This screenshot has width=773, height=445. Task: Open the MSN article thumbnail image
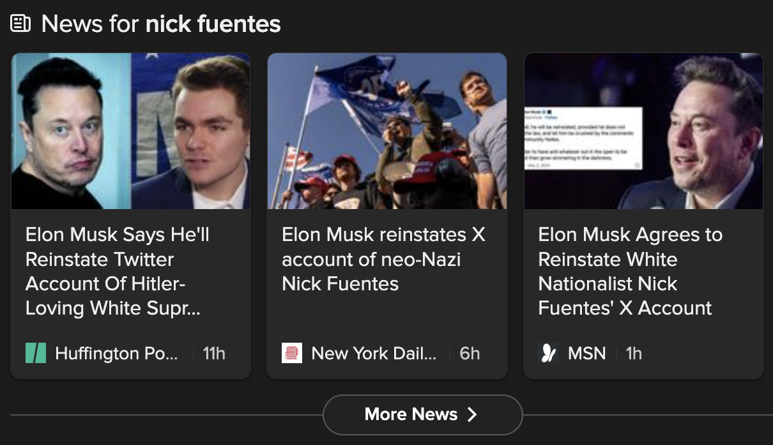pos(643,131)
